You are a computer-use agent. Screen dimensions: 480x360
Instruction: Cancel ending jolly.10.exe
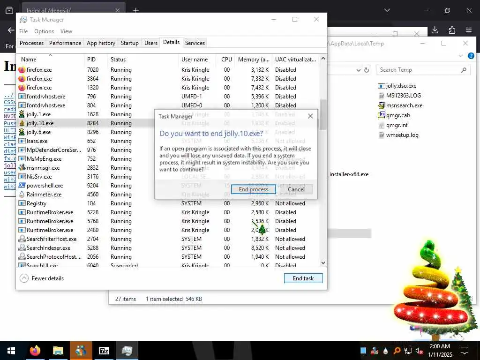tap(296, 189)
